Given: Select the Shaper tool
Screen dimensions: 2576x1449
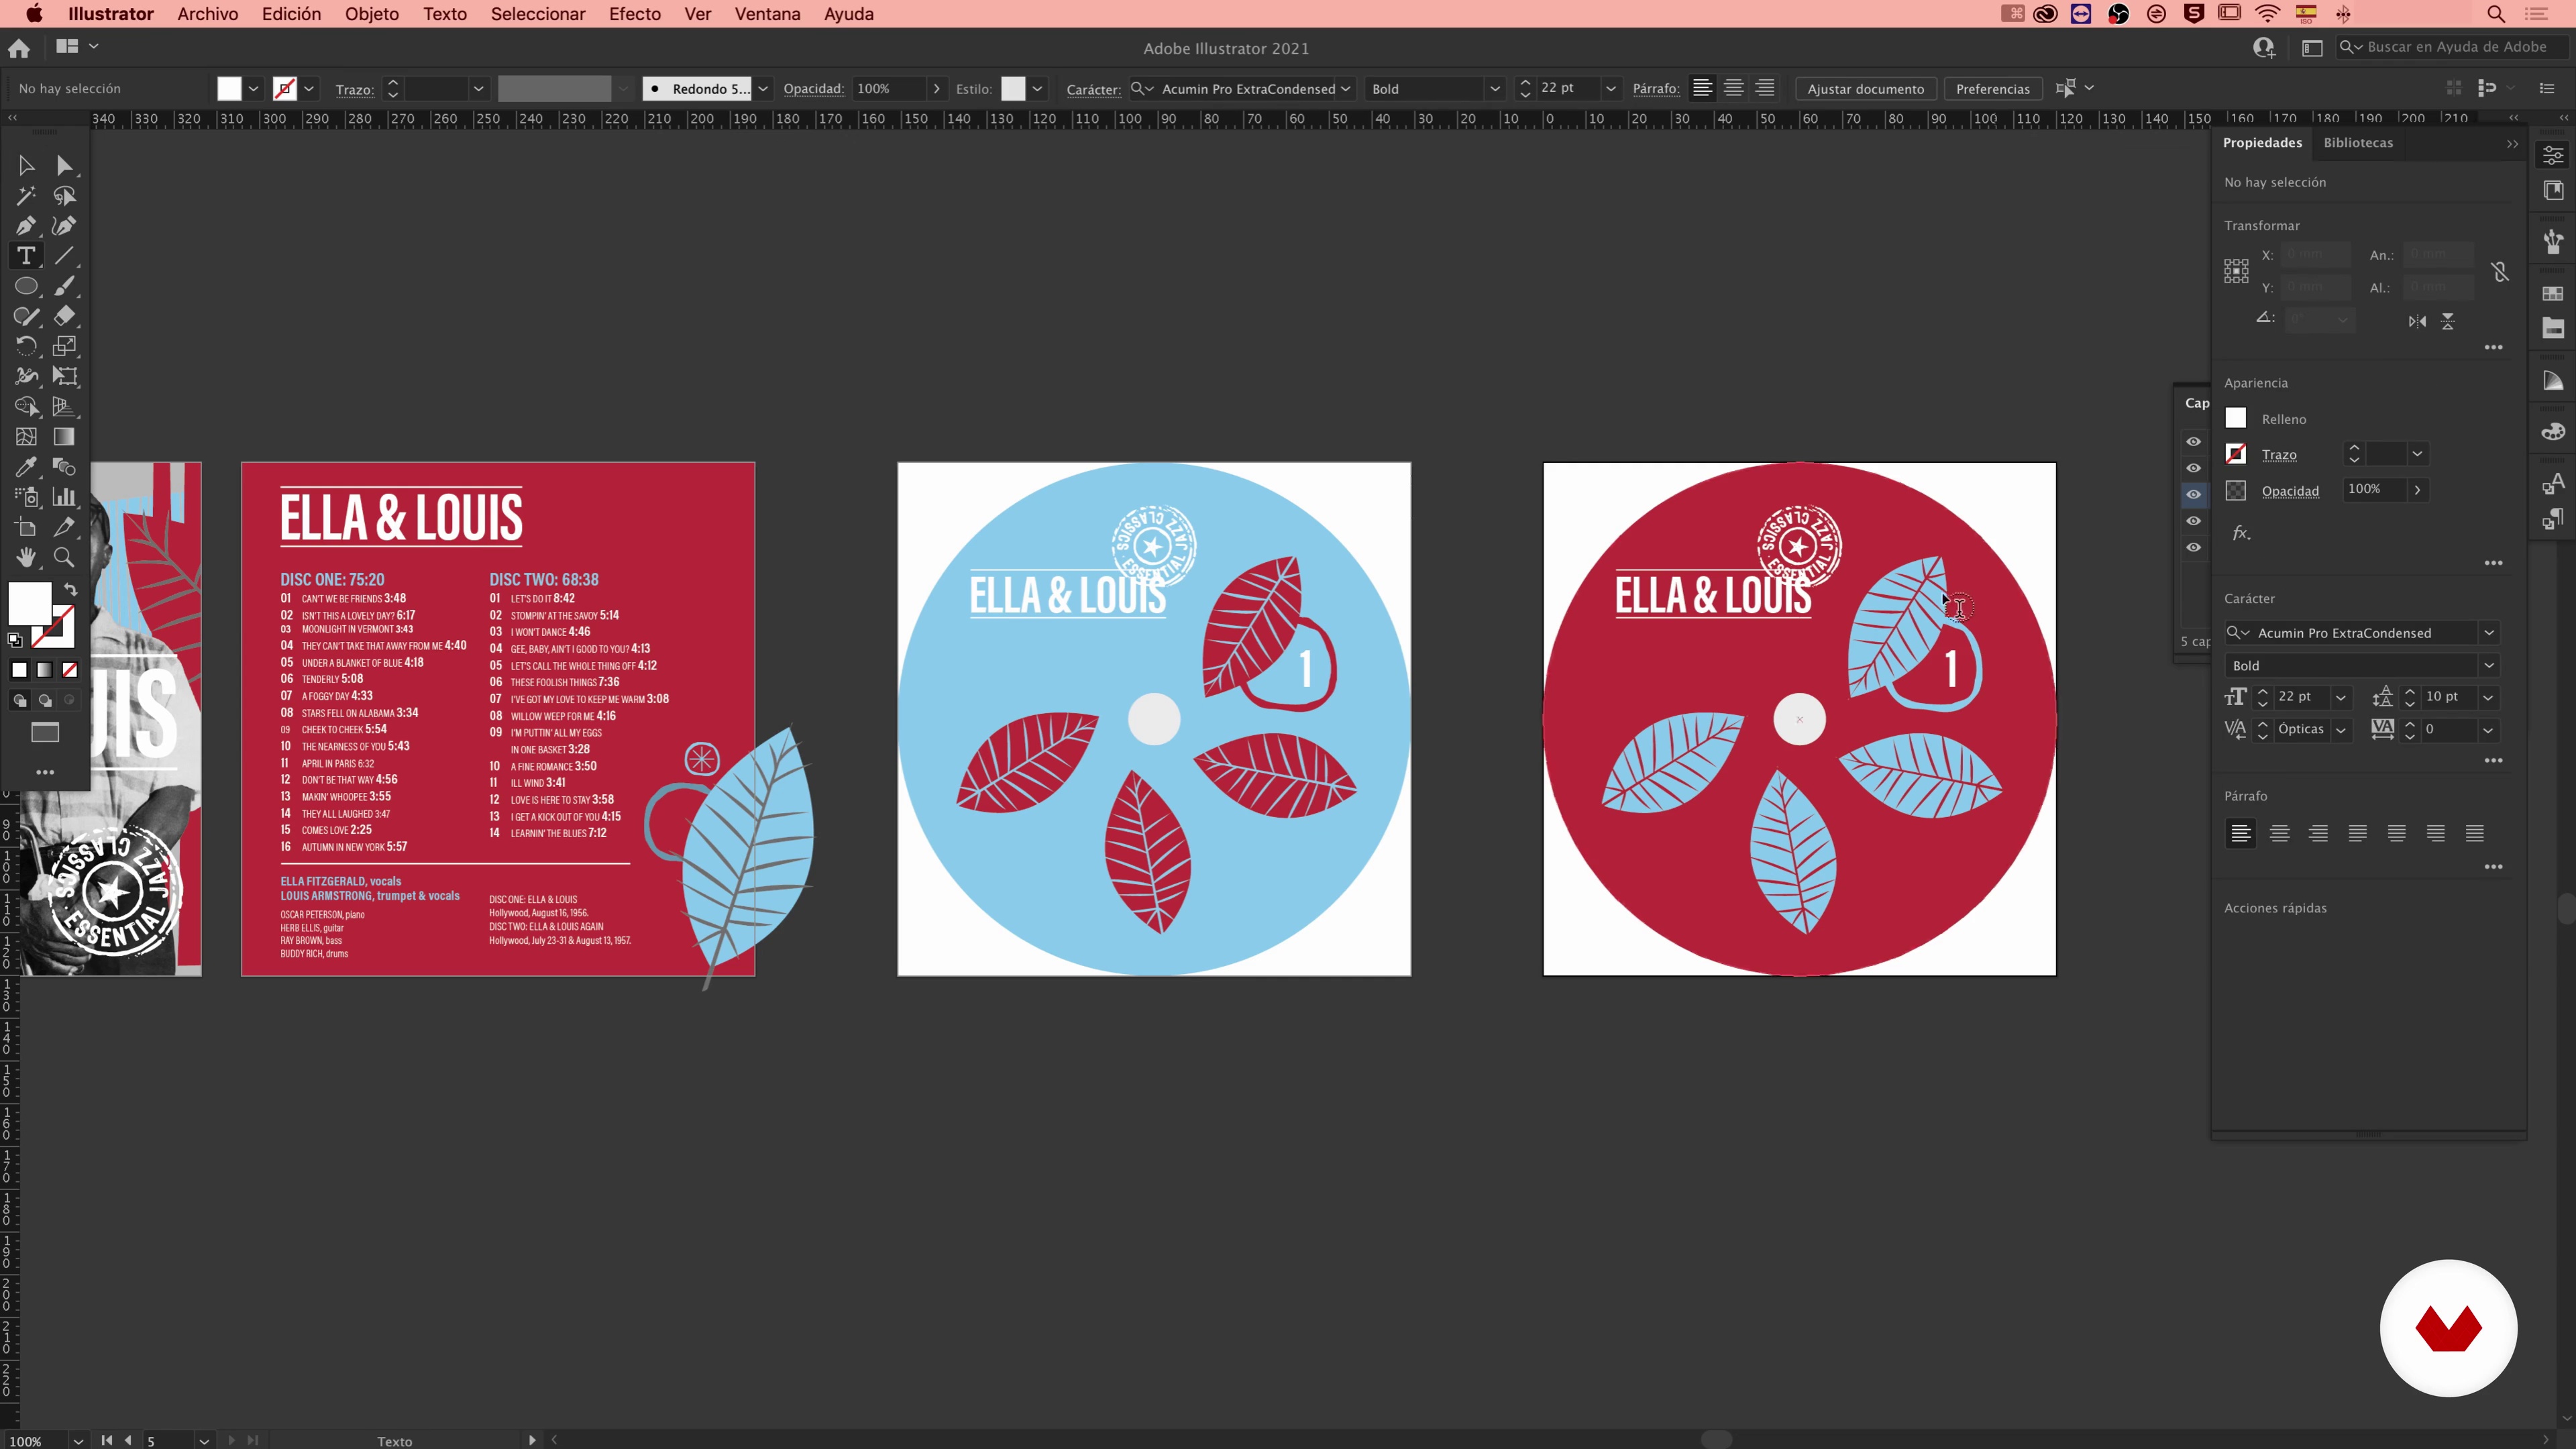Looking at the screenshot, I should click(x=26, y=316).
